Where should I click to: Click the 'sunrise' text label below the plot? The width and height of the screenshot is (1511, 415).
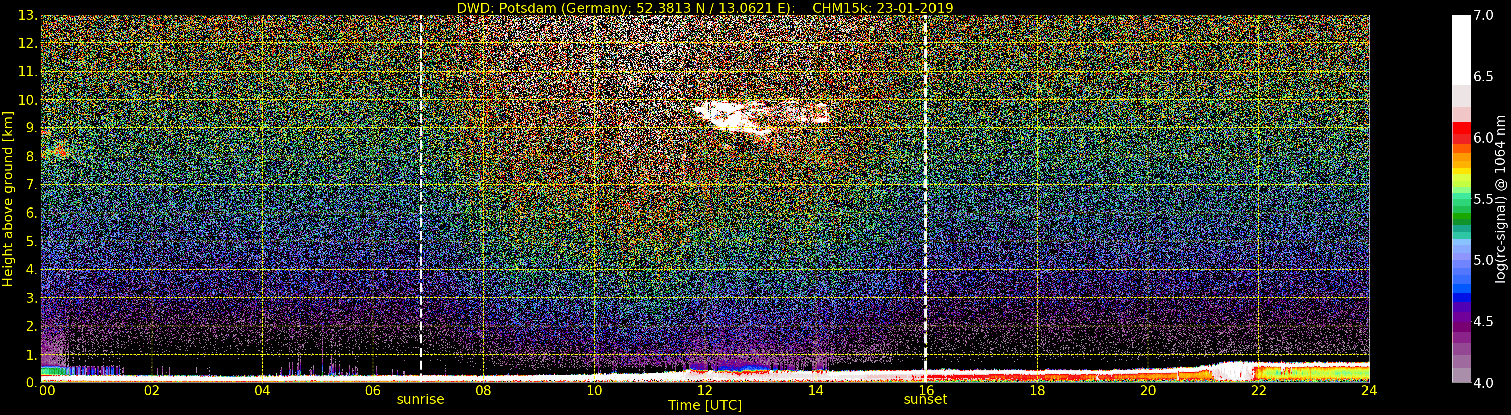420,400
